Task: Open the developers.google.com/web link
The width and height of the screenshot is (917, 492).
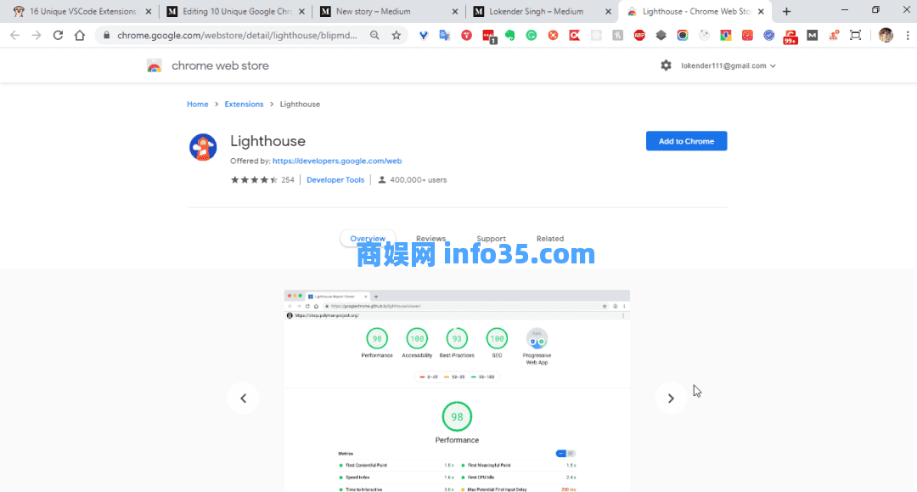Action: click(337, 161)
